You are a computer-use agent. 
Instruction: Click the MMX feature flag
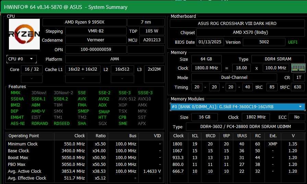click(15, 93)
